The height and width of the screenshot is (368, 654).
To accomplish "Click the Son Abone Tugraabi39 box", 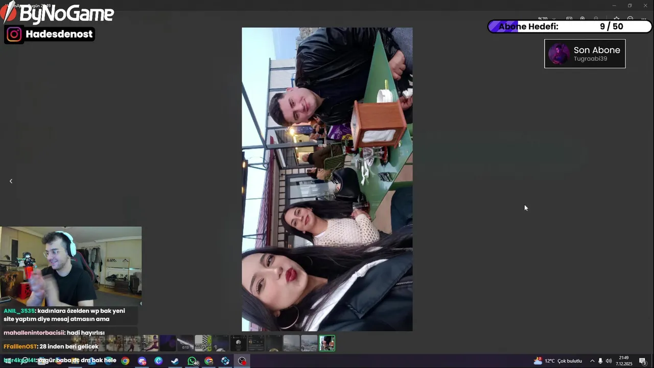I will pos(585,54).
